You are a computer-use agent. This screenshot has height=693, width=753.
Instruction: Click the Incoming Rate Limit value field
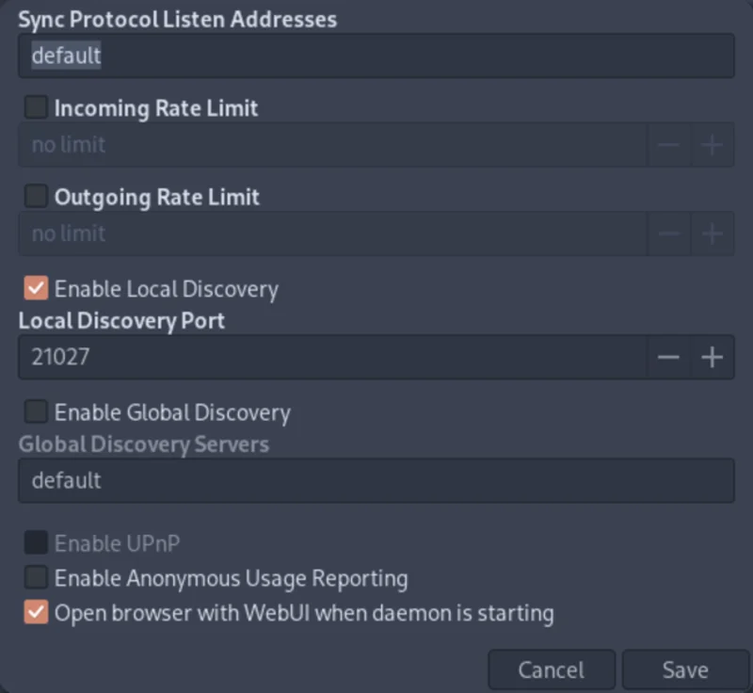pyautogui.click(x=333, y=145)
